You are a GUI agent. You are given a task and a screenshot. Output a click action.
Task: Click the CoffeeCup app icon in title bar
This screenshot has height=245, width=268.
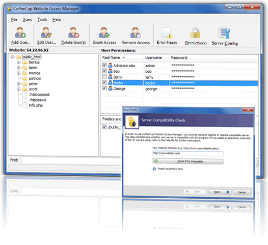click(9, 9)
